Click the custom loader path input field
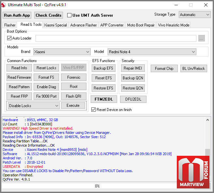The height and width of the screenshot is (193, 214). [x=116, y=39]
